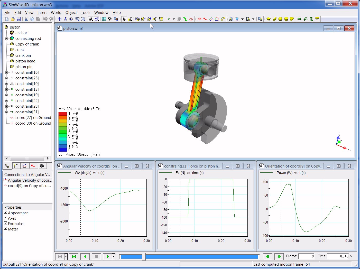Insert a yellow sphere primitive
360x269 pixels.
tap(280, 19)
